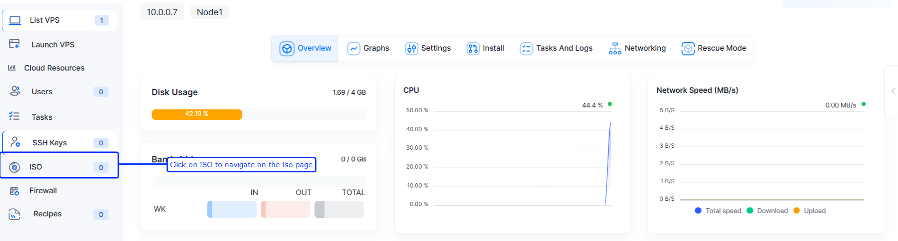Viewport: 898px width, 241px height.
Task: Toggle the Download legend item
Action: click(767, 211)
